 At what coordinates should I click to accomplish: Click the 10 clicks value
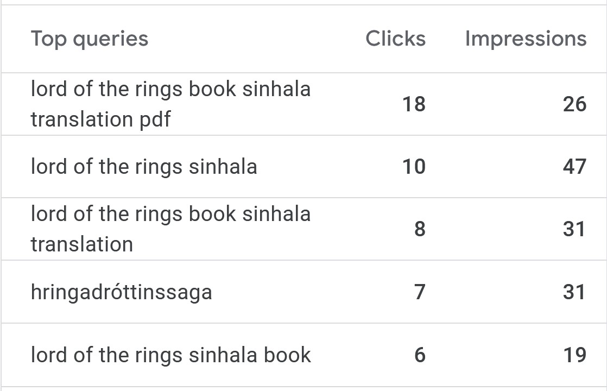[414, 167]
